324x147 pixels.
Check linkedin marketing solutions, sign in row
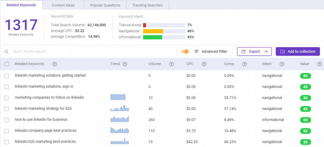[7, 87]
